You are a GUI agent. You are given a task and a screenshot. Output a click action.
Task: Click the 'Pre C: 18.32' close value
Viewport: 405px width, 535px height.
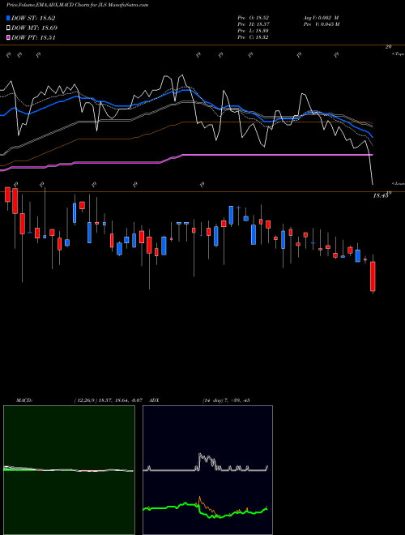[253, 37]
